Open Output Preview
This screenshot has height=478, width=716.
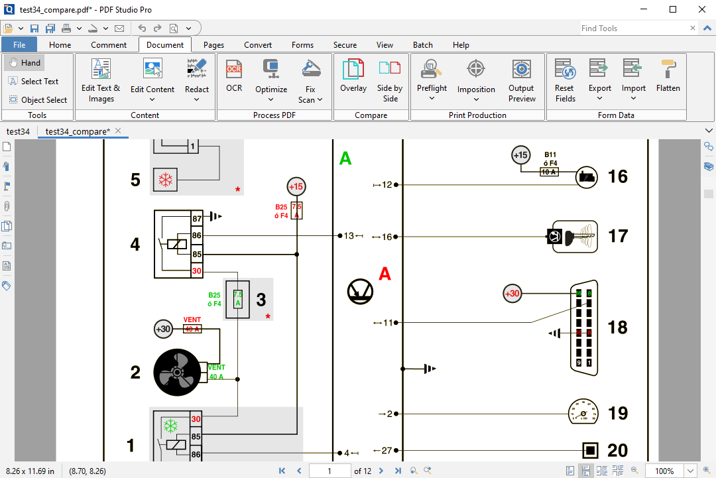(x=522, y=81)
